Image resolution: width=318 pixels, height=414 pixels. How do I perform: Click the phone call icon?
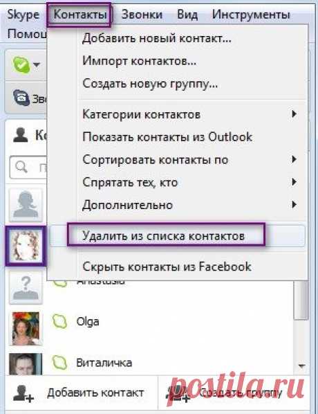click(21, 98)
